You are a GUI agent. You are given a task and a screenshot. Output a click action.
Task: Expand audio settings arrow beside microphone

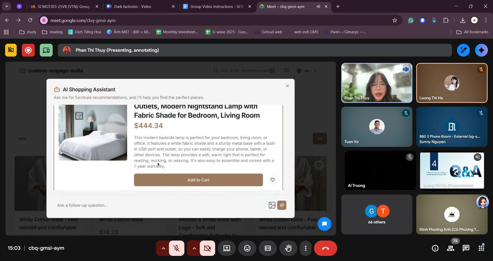(163, 248)
